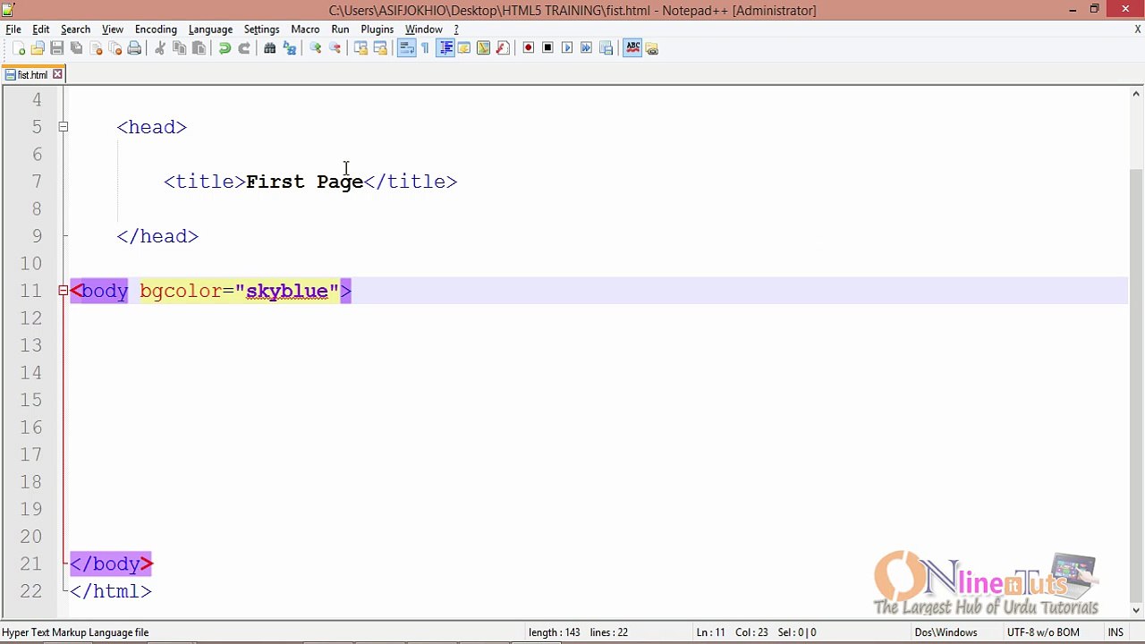This screenshot has height=644, width=1145.
Task: Run the macro multiple times icon
Action: 586,48
